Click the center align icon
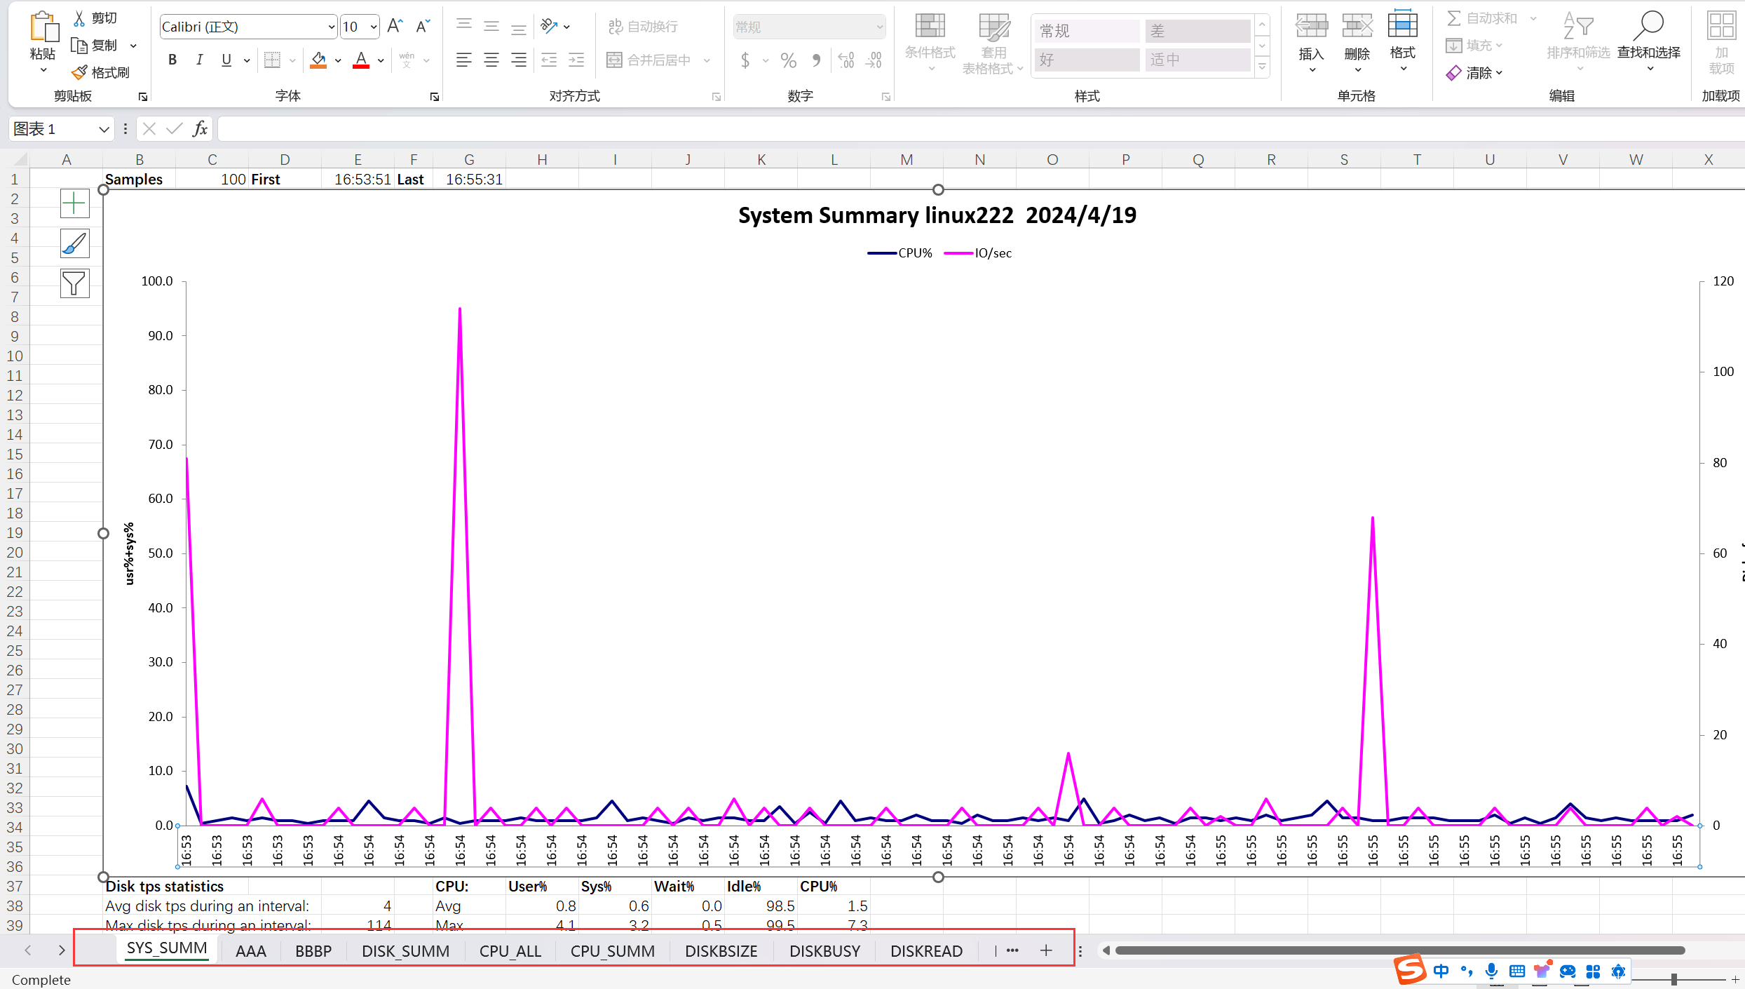The width and height of the screenshot is (1745, 989). pyautogui.click(x=491, y=60)
